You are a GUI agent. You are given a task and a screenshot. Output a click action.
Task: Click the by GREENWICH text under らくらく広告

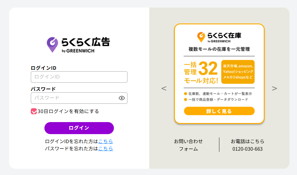click(x=78, y=51)
